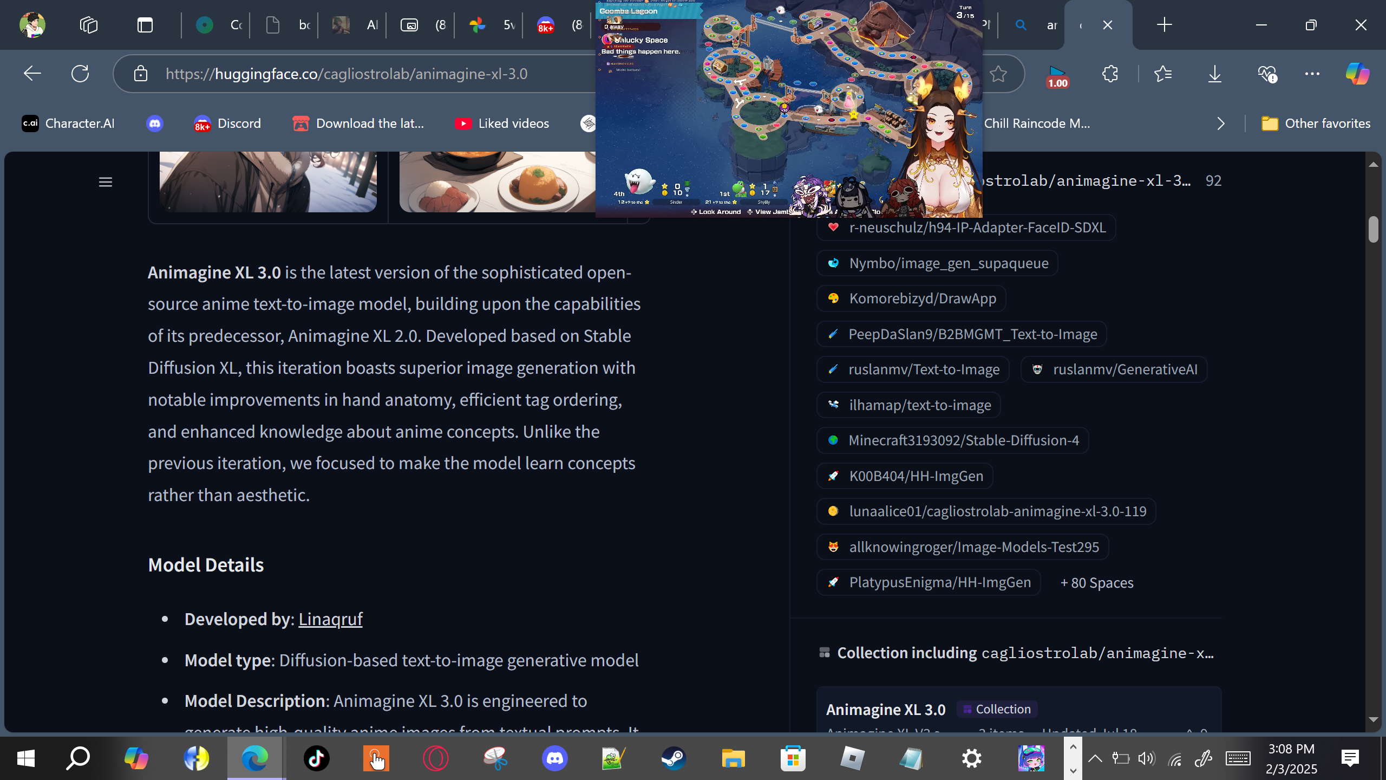Open the Liked videos bookmark
This screenshot has width=1386, height=780.
(502, 123)
